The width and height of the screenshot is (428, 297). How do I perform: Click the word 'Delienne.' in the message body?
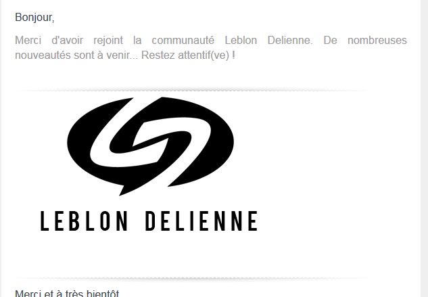coord(290,41)
